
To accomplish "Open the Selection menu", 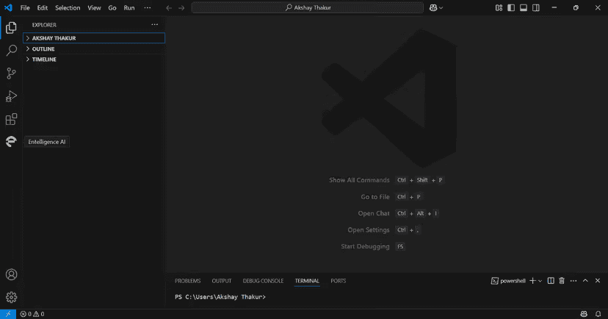I will [68, 8].
